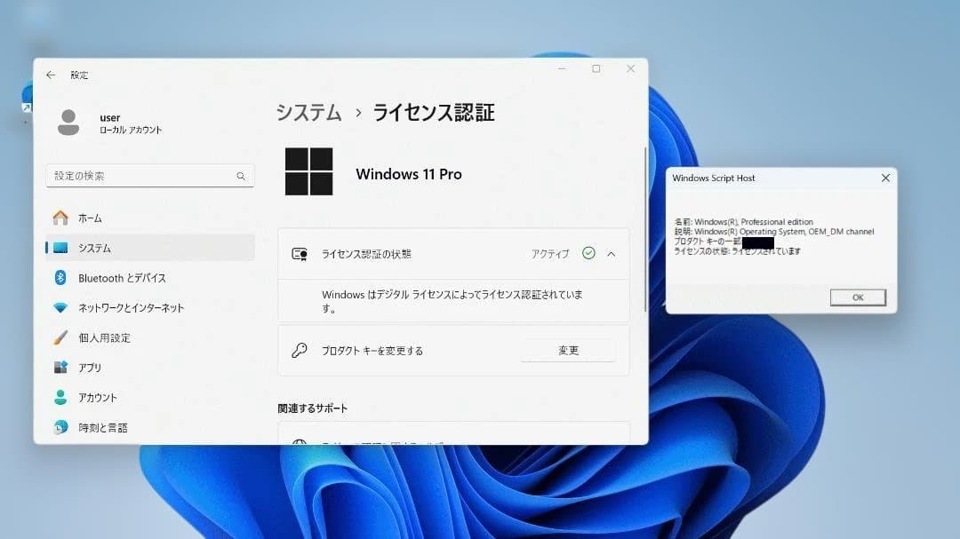Collapse the ライセンス認証の状態 section
This screenshot has width=960, height=539.
tap(611, 253)
